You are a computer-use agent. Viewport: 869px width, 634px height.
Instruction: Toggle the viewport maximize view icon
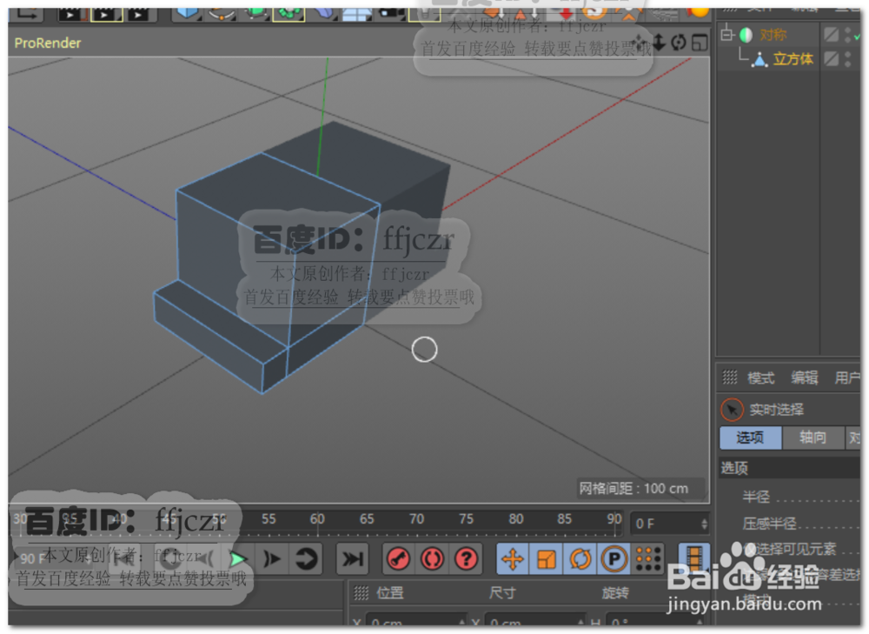[x=700, y=43]
